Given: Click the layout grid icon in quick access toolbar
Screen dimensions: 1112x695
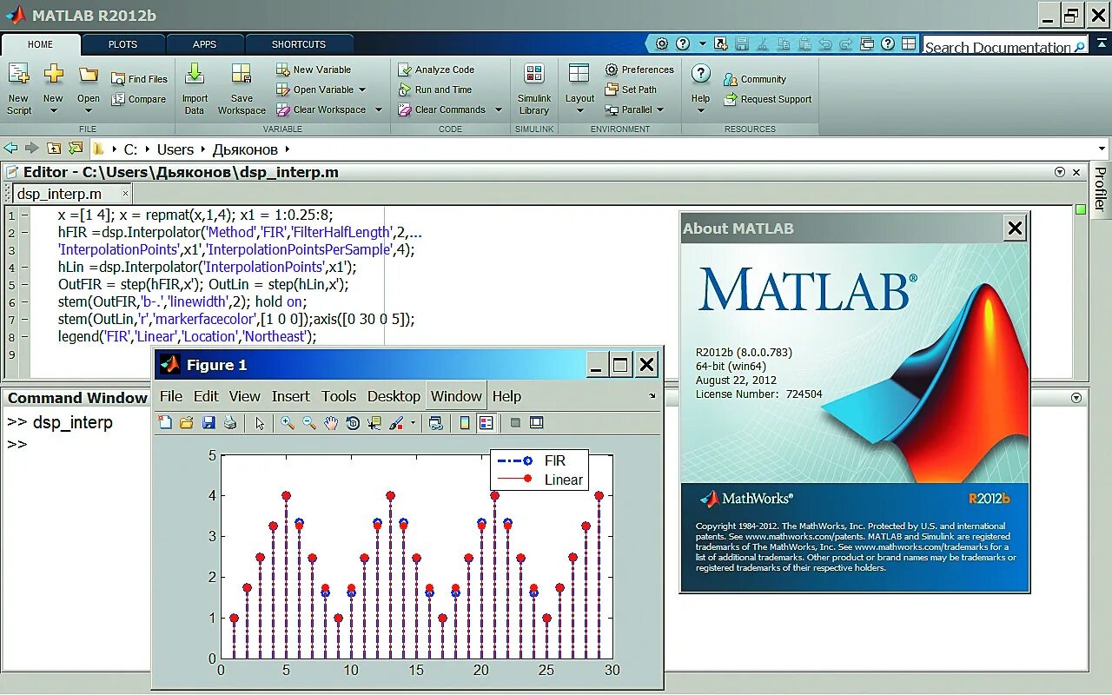Looking at the screenshot, I should (909, 43).
